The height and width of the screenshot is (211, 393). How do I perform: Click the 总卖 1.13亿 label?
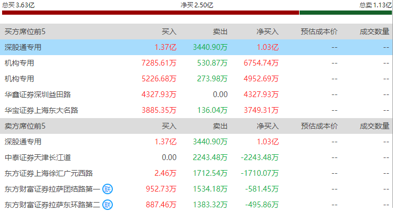coord(375,5)
